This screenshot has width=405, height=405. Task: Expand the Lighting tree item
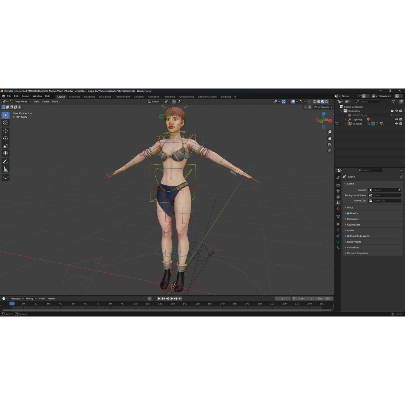tap(346, 120)
